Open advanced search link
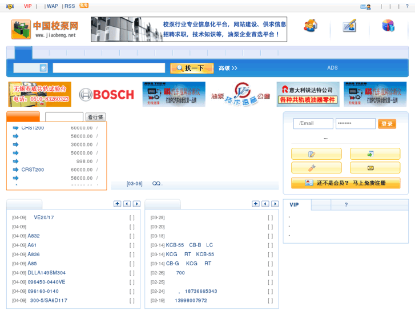Screen dimensions: 415x311 click(x=228, y=68)
